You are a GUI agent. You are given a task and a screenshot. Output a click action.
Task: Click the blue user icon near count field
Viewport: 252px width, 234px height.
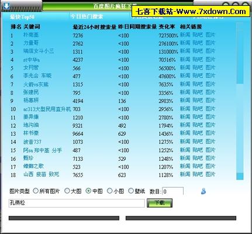pos(203,191)
